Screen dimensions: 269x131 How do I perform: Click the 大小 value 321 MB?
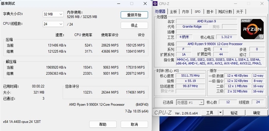39,92
